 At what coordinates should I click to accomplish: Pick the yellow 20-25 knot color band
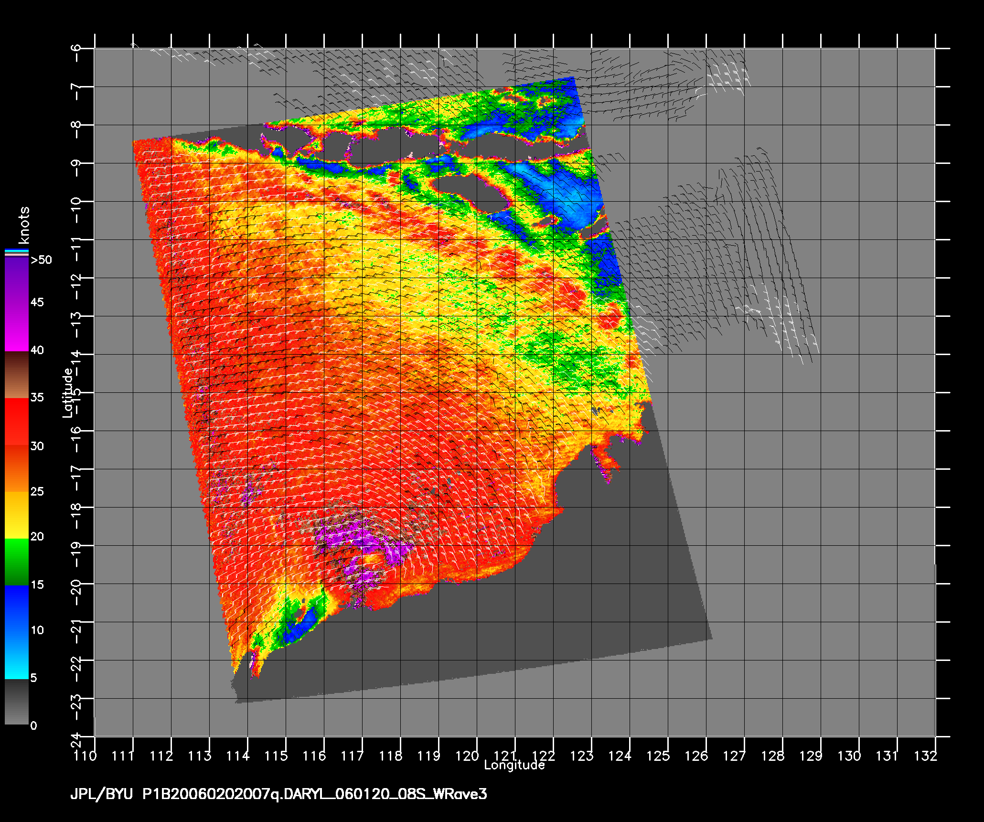pyautogui.click(x=17, y=515)
